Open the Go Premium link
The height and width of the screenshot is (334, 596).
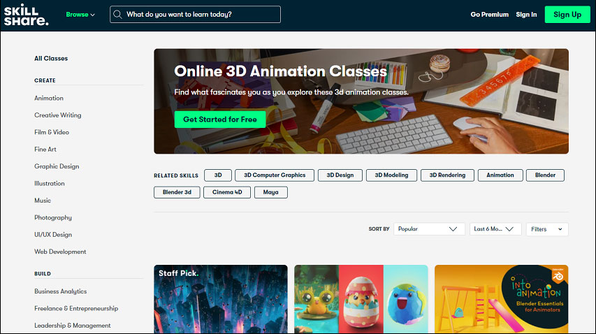pyautogui.click(x=489, y=15)
